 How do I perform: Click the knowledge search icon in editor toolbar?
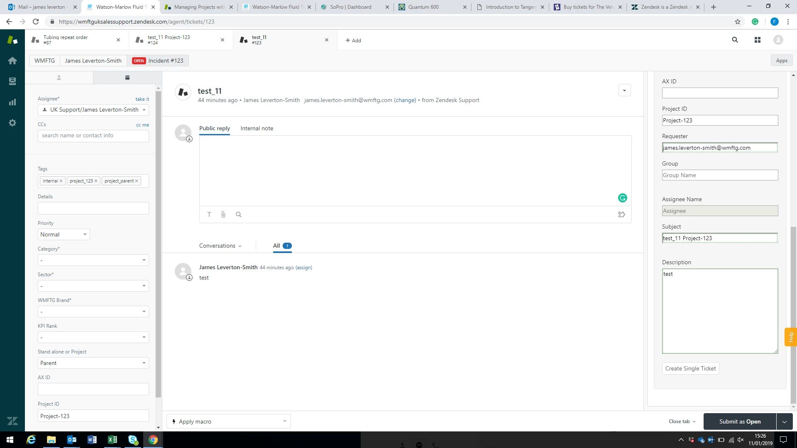pos(239,214)
